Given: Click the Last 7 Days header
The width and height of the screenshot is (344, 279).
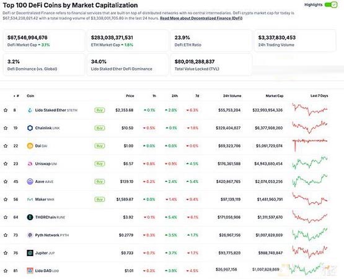Looking at the screenshot, I should tap(319, 96).
